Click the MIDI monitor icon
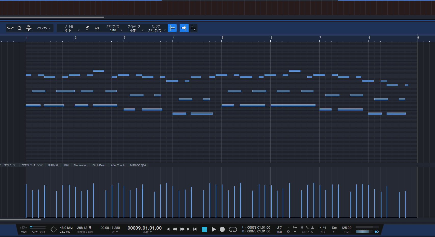435x237 pixels. [24, 228]
